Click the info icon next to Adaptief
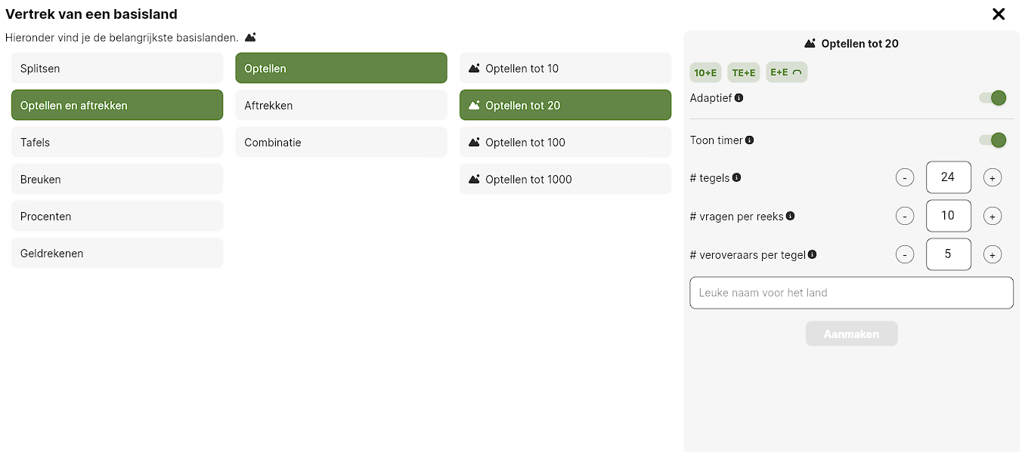 tap(739, 98)
